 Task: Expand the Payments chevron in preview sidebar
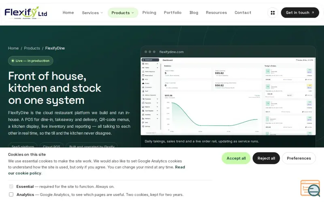click(158, 103)
